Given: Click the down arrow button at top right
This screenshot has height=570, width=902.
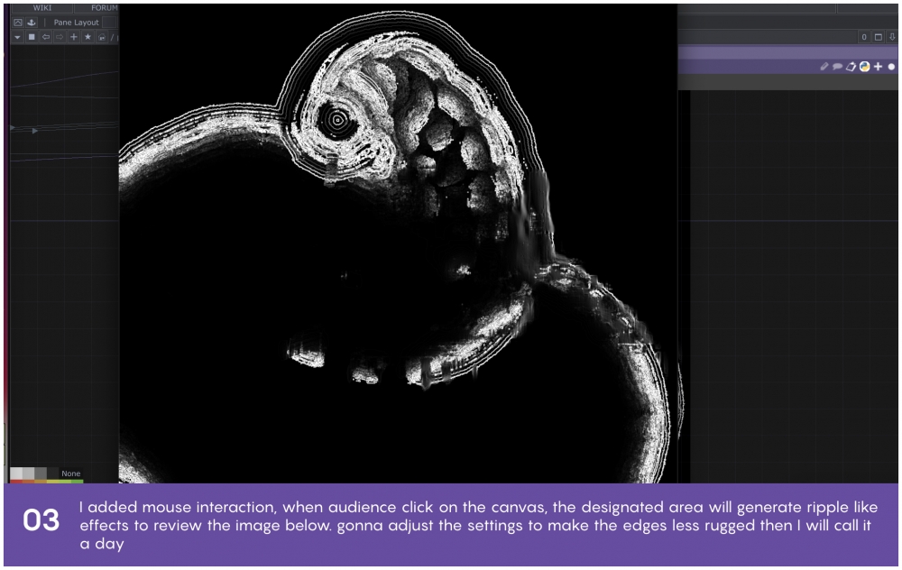Looking at the screenshot, I should [x=892, y=37].
